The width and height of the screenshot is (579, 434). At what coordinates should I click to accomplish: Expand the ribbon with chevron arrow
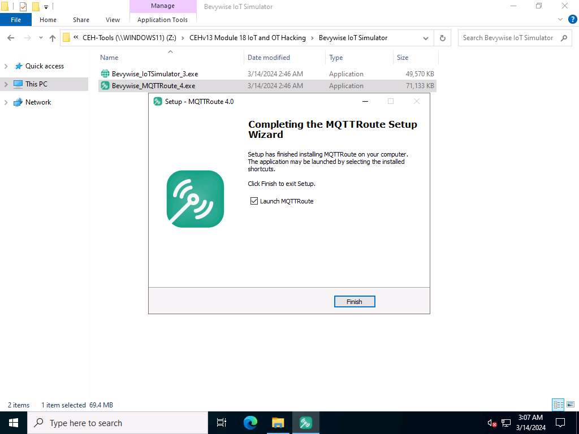[x=560, y=20]
